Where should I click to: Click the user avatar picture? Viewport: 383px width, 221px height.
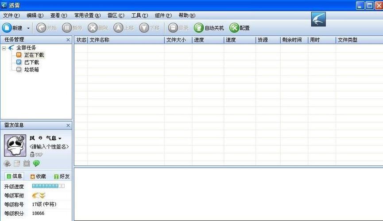(x=15, y=145)
